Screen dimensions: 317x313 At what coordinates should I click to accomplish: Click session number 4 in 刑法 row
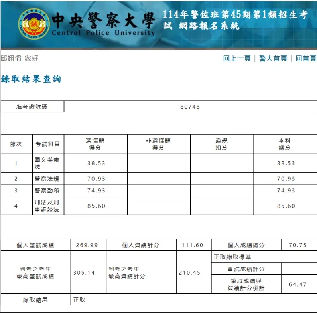(16, 206)
